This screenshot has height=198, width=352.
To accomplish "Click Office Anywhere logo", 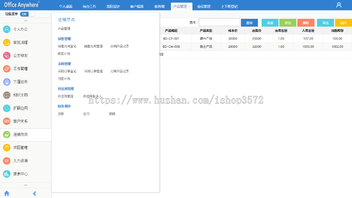I will (22, 5).
